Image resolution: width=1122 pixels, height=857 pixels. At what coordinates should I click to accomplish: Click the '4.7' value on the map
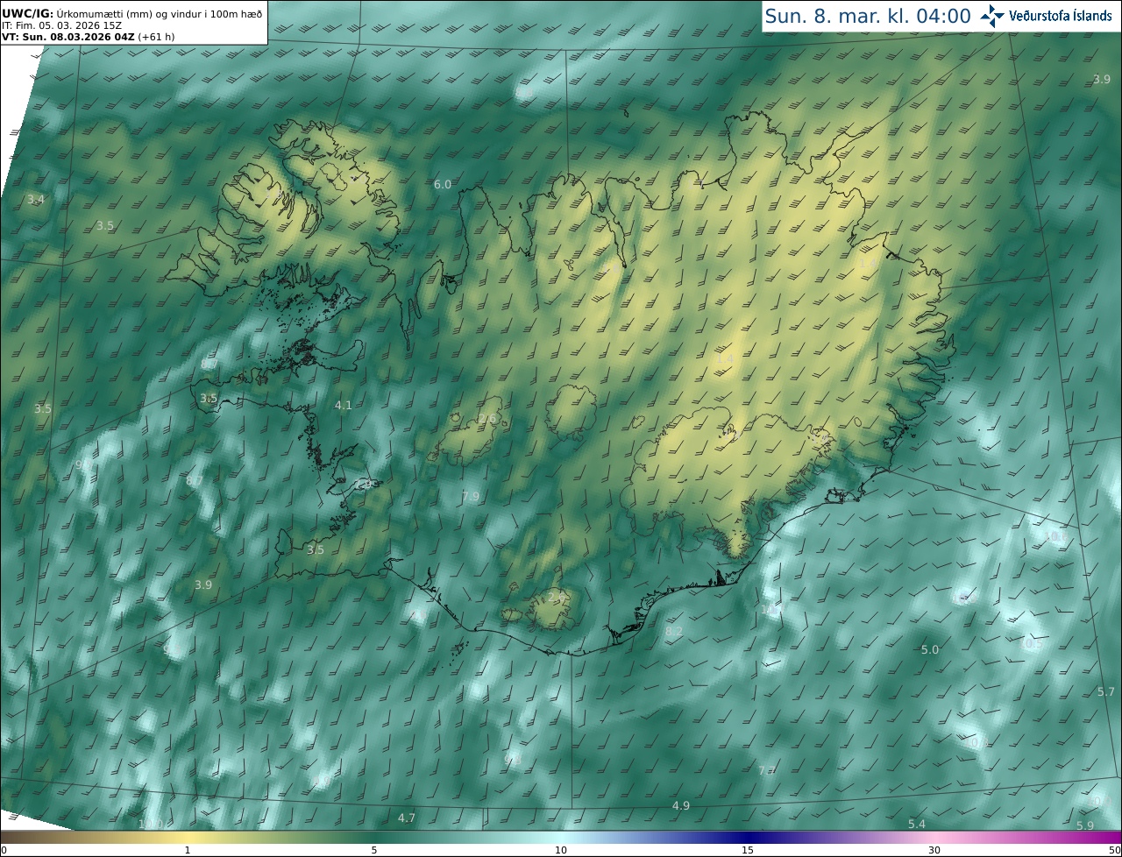tap(407, 818)
